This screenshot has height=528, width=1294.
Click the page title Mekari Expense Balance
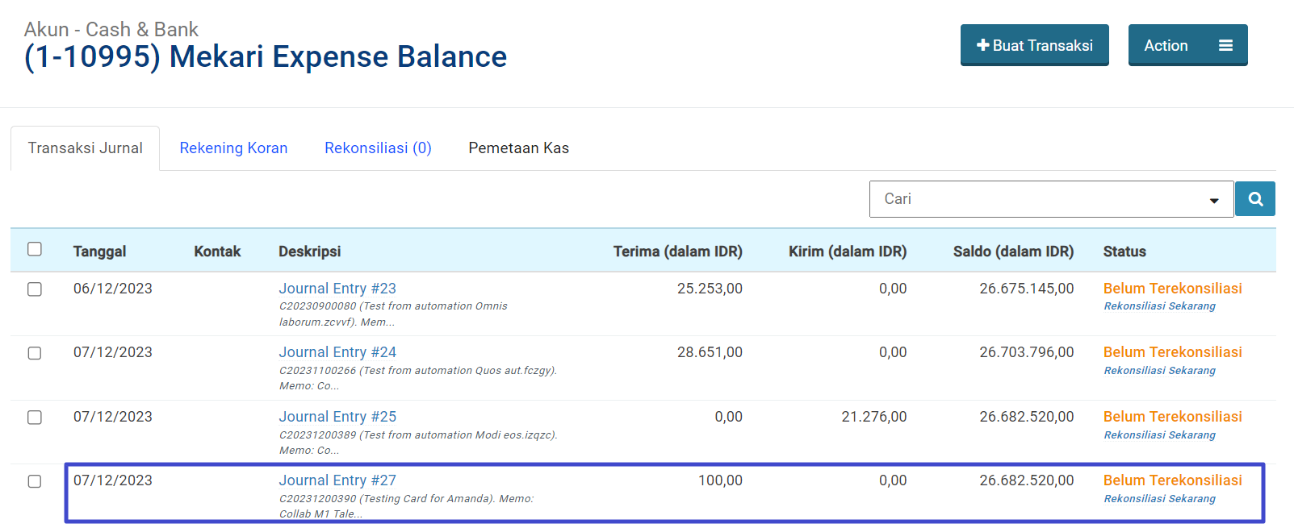pyautogui.click(x=266, y=57)
